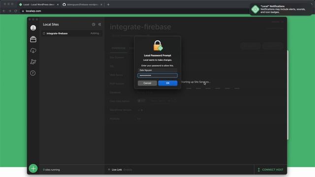Switch to the GitHub firebase-wordpress browser tab
This screenshot has width=315, height=177.
point(83,4)
